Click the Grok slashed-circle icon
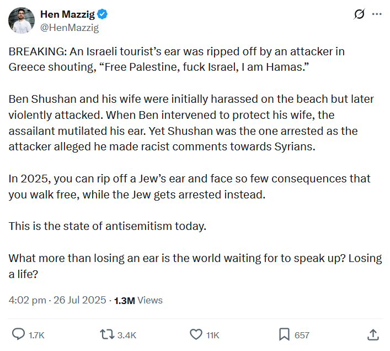The height and width of the screenshot is (351, 390). pos(359,15)
